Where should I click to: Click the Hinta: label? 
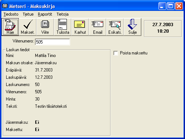11,99
